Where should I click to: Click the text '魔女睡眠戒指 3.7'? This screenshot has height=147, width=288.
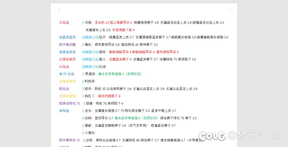(173, 140)
